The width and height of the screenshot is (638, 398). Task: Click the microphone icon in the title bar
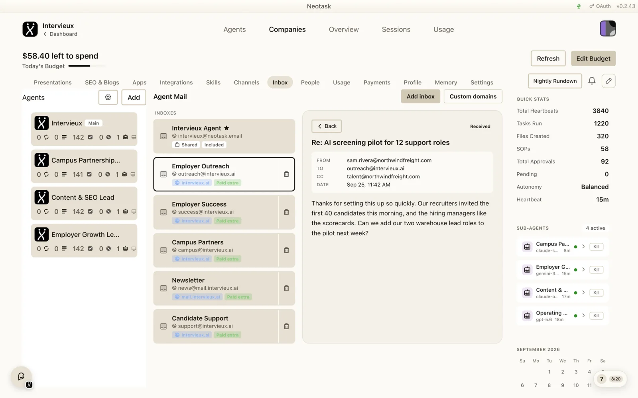pyautogui.click(x=579, y=6)
